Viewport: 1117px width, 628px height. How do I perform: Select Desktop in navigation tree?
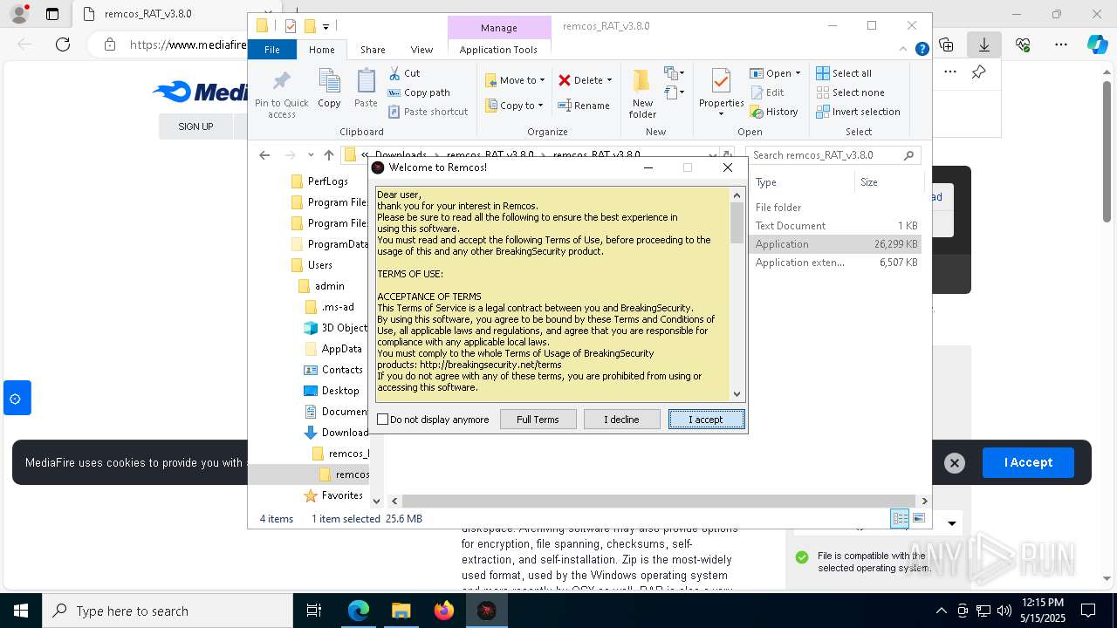(340, 391)
